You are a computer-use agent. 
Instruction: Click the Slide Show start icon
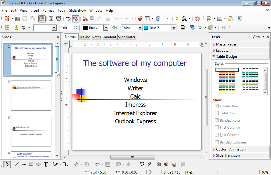(240, 19)
